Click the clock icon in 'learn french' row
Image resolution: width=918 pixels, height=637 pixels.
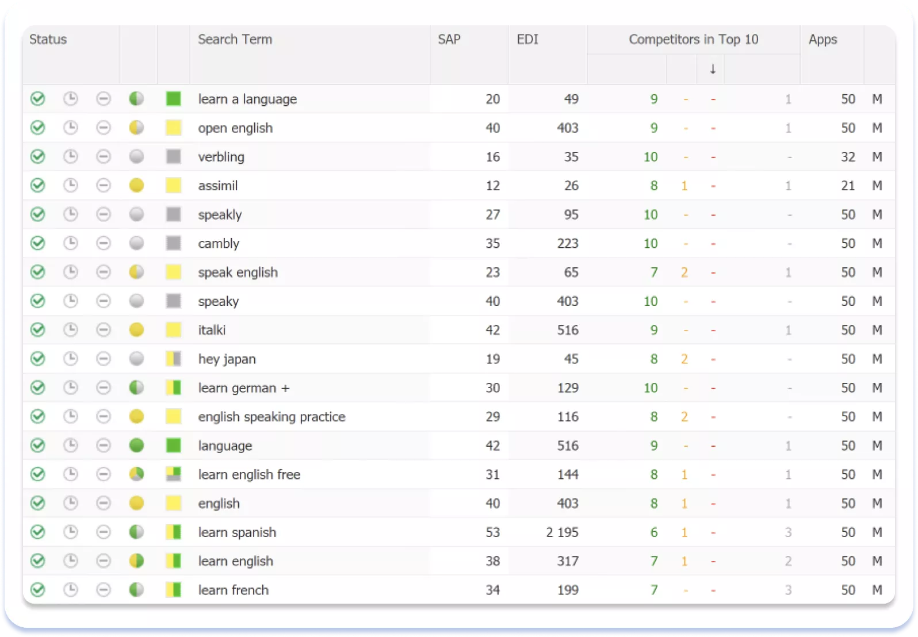70,590
